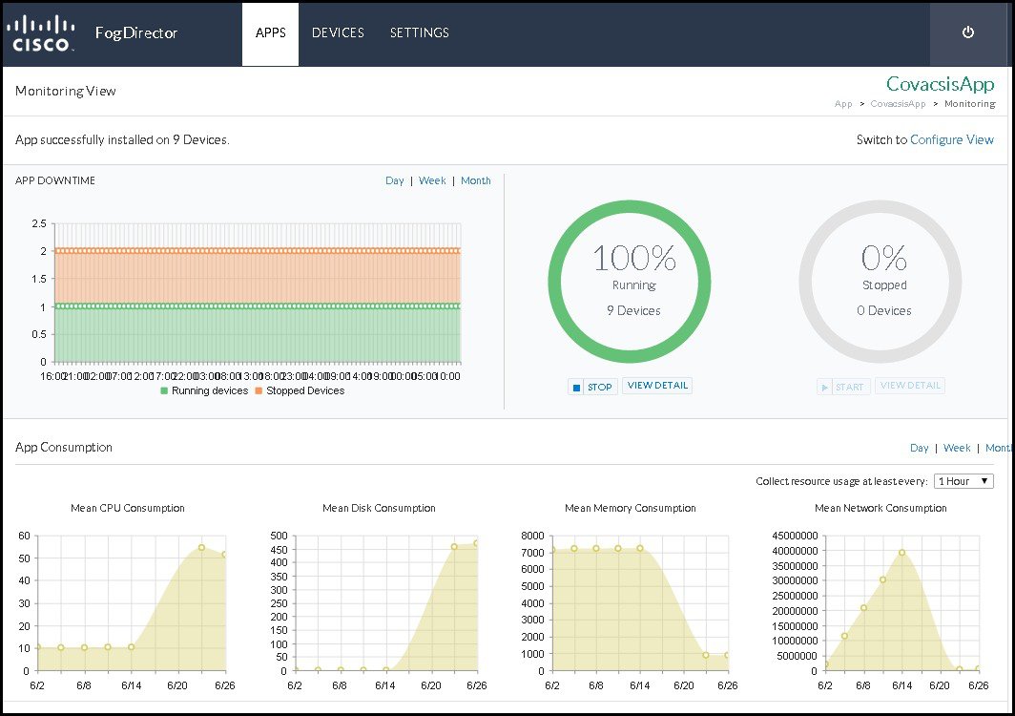Click the 0 Devices text in Stopped donut
Image resolution: width=1015 pixels, height=716 pixels.
click(884, 310)
